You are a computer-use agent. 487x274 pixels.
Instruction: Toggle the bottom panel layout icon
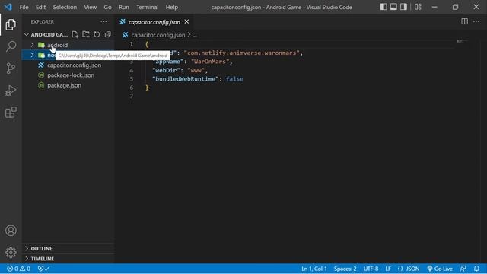pyautogui.click(x=393, y=7)
